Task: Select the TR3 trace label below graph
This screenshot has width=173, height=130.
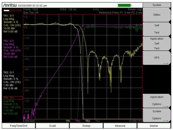Action: (88, 121)
